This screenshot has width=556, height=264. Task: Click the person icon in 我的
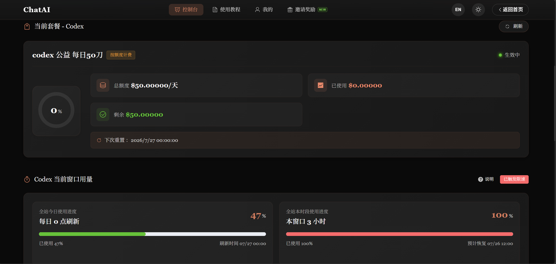[257, 10]
